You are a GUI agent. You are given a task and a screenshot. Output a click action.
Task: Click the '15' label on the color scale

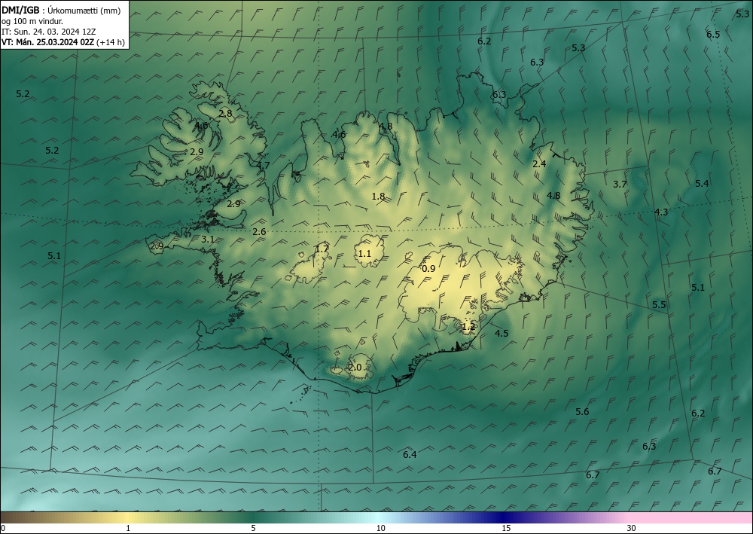(506, 528)
